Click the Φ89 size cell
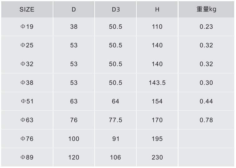This screenshot has width=236, height=168. tap(27, 157)
